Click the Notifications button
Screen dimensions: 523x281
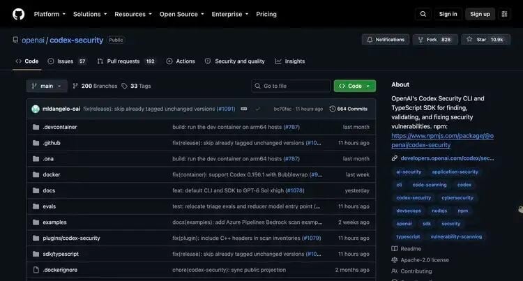[x=386, y=40]
